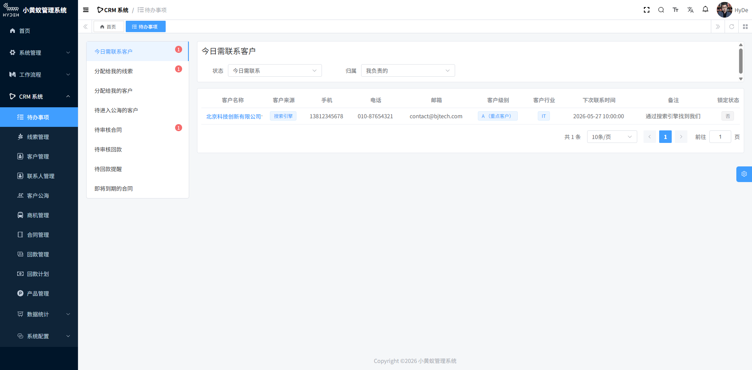Click the CRM 系统 breadcrumb

(113, 10)
